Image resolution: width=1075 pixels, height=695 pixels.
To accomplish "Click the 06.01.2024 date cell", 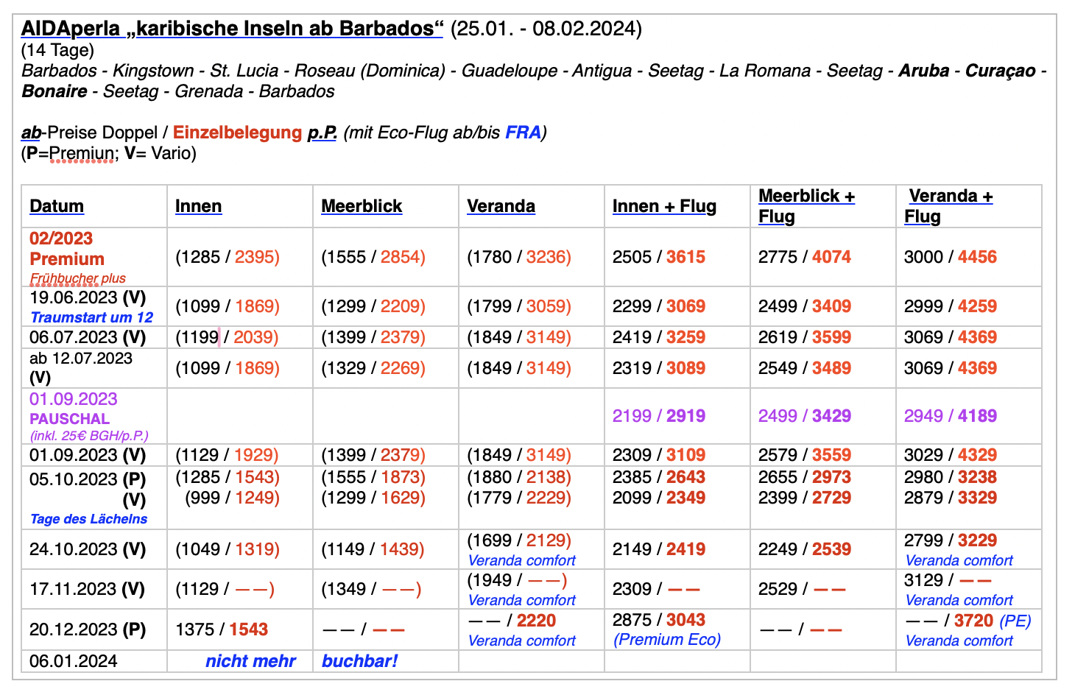I will point(74,661).
